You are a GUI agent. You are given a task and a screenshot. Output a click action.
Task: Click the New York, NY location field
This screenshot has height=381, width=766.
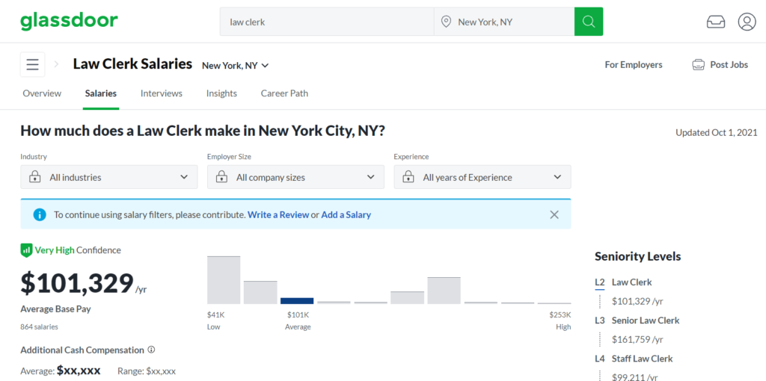click(x=504, y=22)
